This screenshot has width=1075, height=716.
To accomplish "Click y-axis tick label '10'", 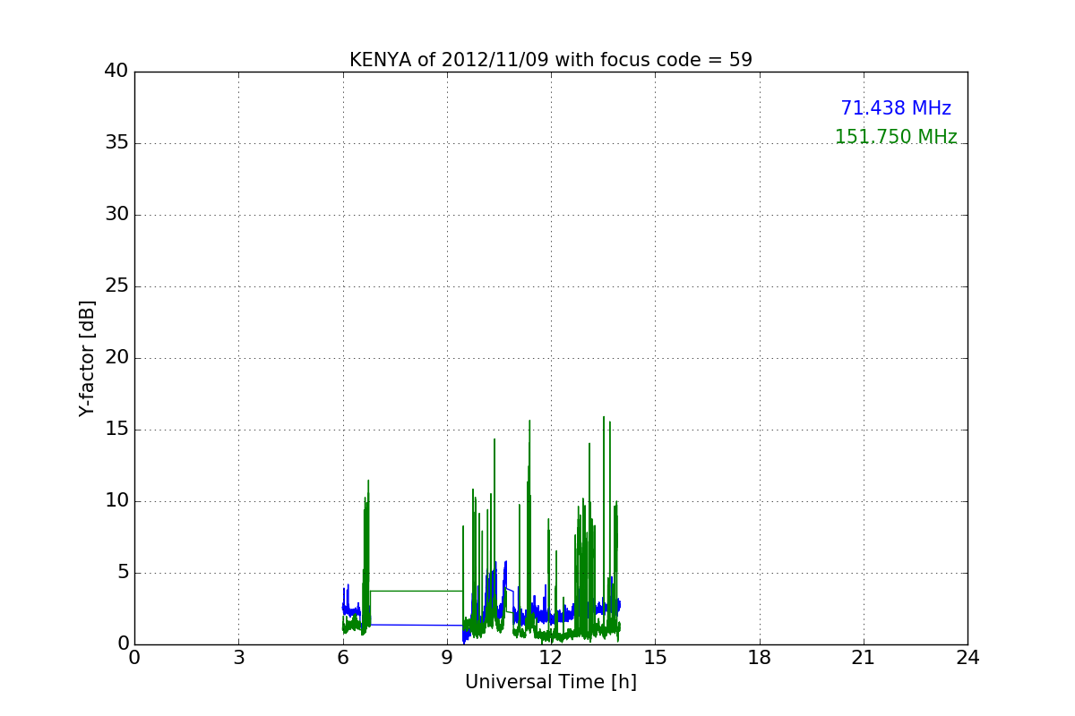I will point(116,501).
